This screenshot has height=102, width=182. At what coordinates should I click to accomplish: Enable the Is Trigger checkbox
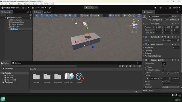[163, 67]
